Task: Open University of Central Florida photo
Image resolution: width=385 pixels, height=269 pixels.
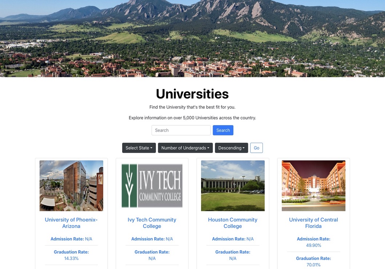Action: 313,186
